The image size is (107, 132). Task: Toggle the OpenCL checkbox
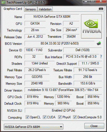(27, 117)
